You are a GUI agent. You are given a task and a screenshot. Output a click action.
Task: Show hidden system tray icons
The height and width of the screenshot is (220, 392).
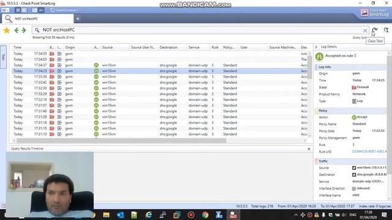pyautogui.click(x=296, y=215)
